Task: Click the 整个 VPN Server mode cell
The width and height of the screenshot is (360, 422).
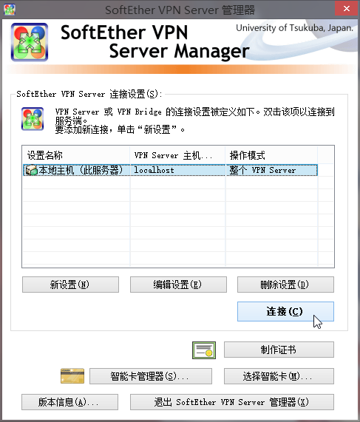Action: 272,170
